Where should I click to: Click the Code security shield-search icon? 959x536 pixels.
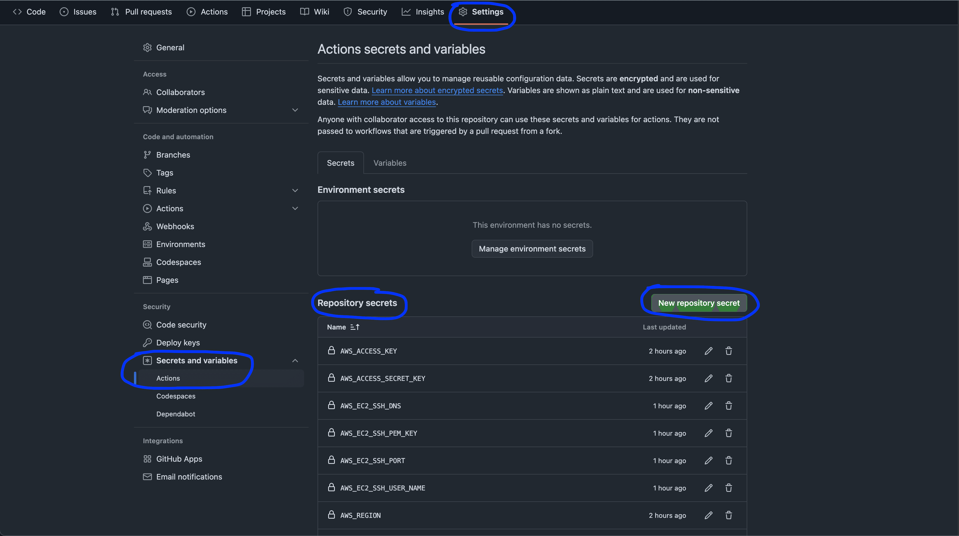pos(147,324)
